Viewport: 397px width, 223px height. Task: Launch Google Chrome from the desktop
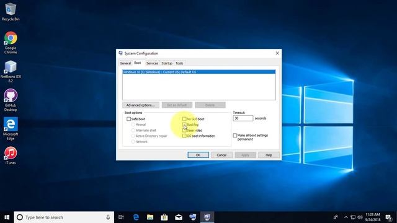point(11,43)
